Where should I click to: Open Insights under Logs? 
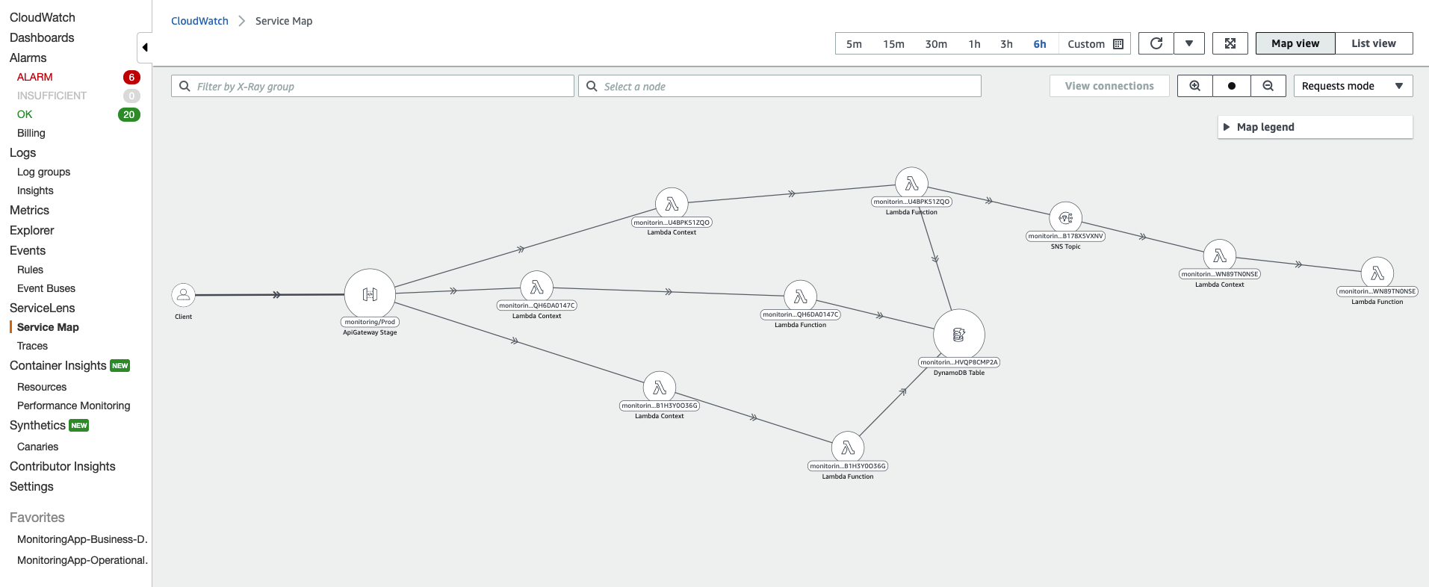pyautogui.click(x=35, y=190)
